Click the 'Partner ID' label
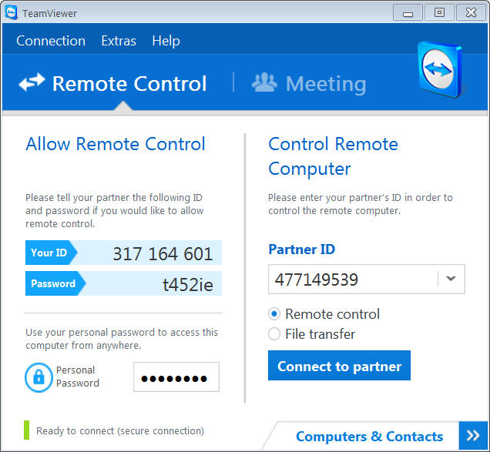 click(301, 249)
